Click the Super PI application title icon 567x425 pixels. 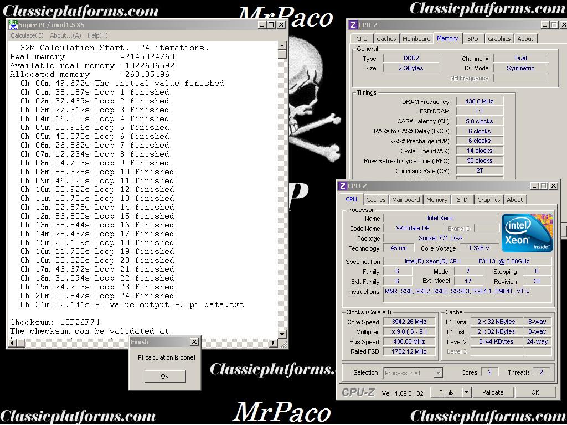13,24
